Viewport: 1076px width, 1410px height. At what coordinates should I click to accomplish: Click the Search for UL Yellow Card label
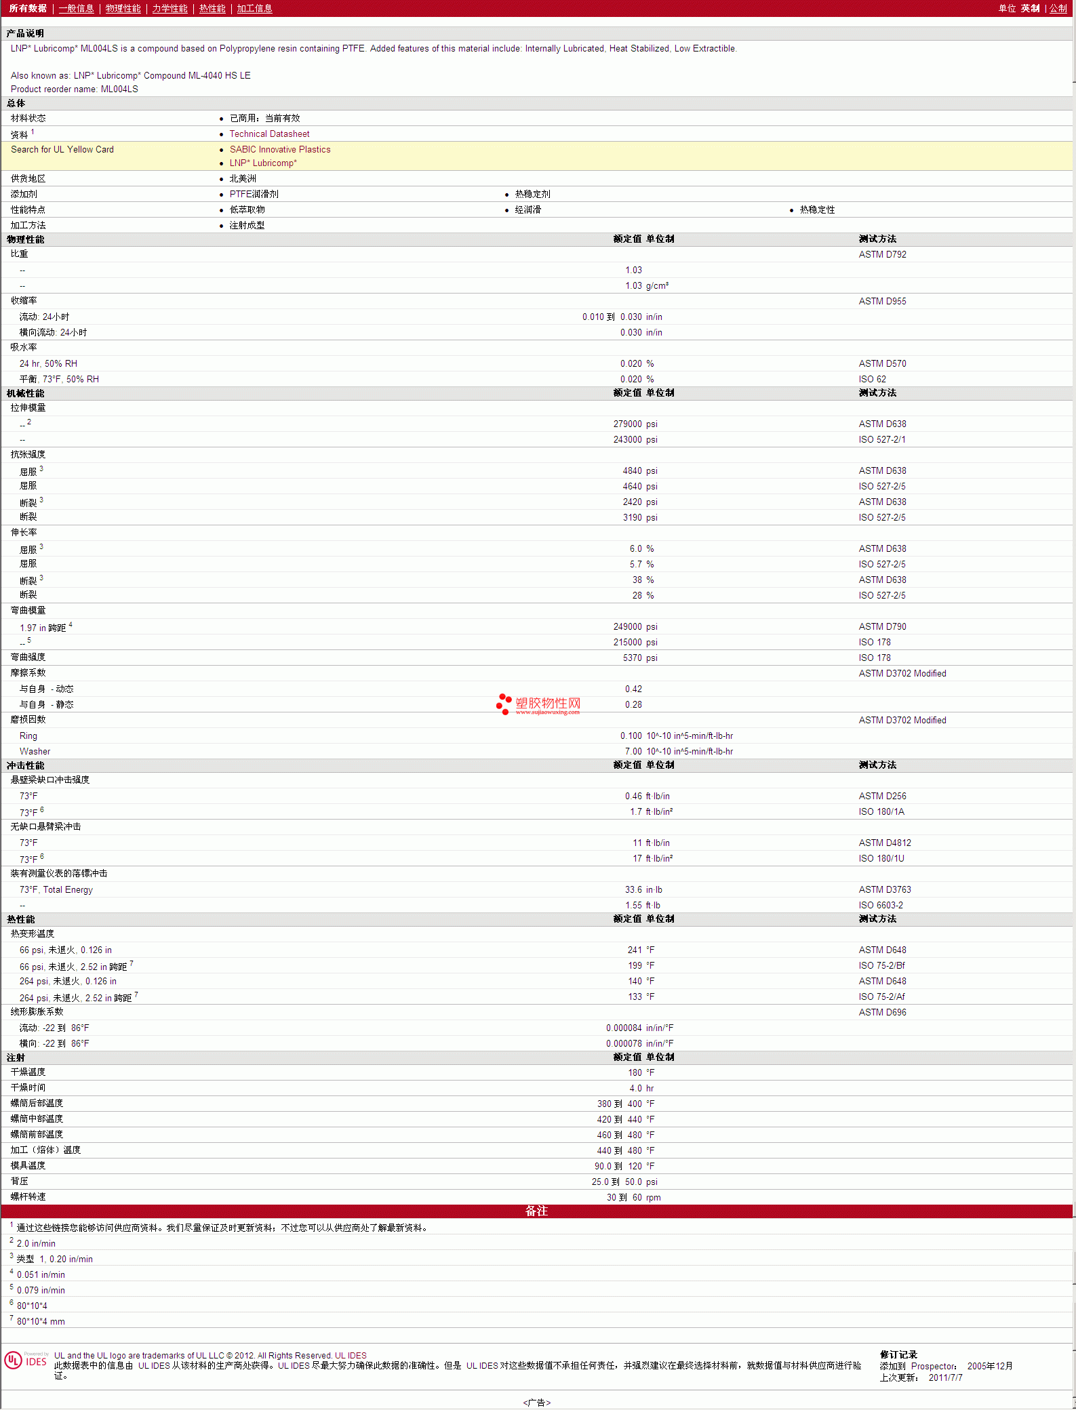pos(62,150)
